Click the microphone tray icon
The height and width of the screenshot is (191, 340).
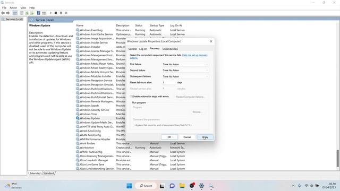(x=300, y=186)
